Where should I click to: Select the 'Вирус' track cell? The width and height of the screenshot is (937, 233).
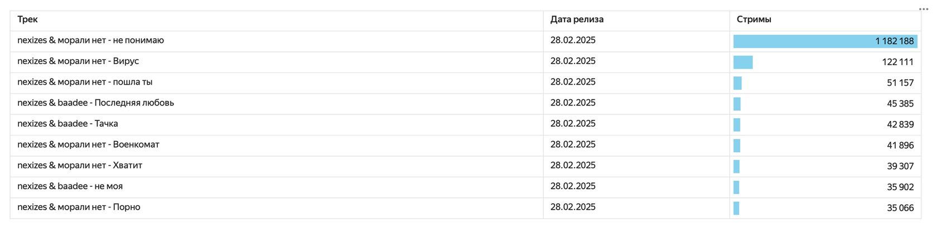tap(277, 62)
